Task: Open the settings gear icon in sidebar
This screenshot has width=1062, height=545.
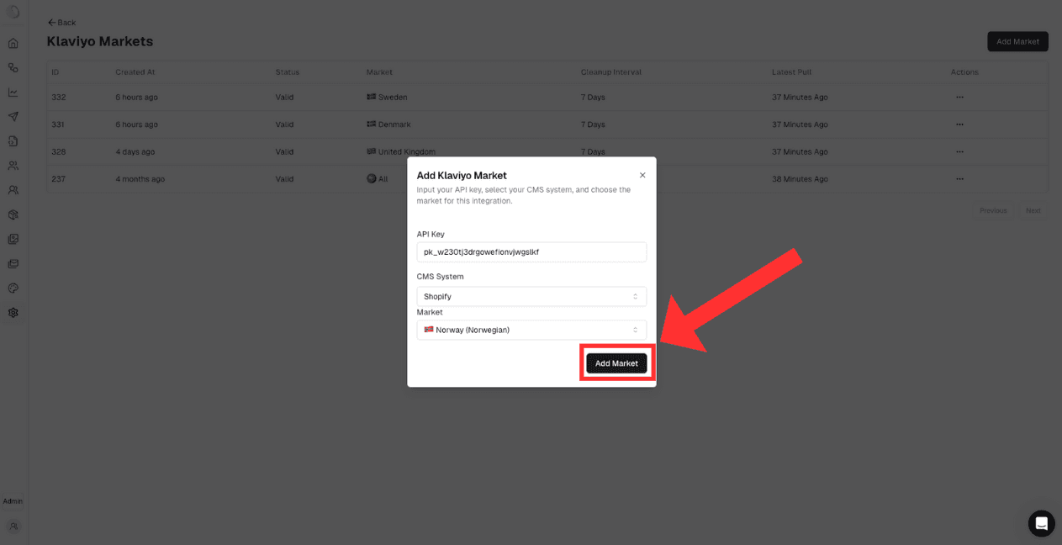Action: pos(13,312)
